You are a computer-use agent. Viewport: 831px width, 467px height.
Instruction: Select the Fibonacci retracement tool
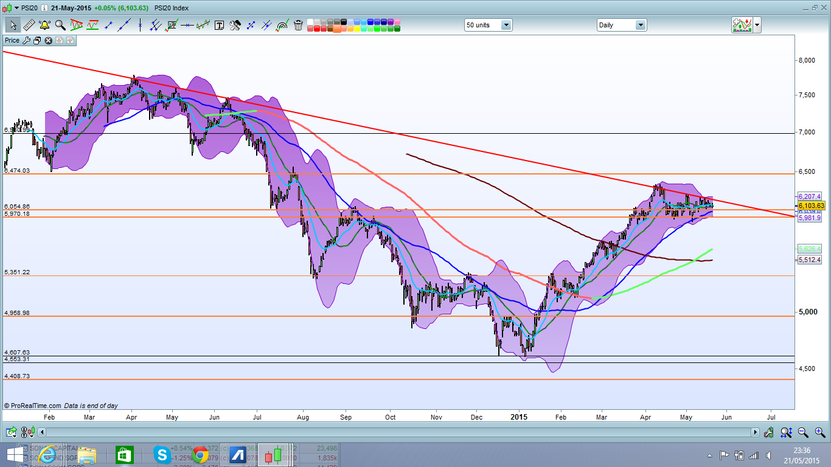[172, 25]
